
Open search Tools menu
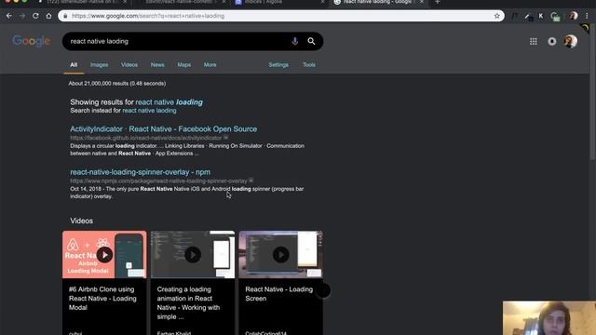pyautogui.click(x=309, y=65)
